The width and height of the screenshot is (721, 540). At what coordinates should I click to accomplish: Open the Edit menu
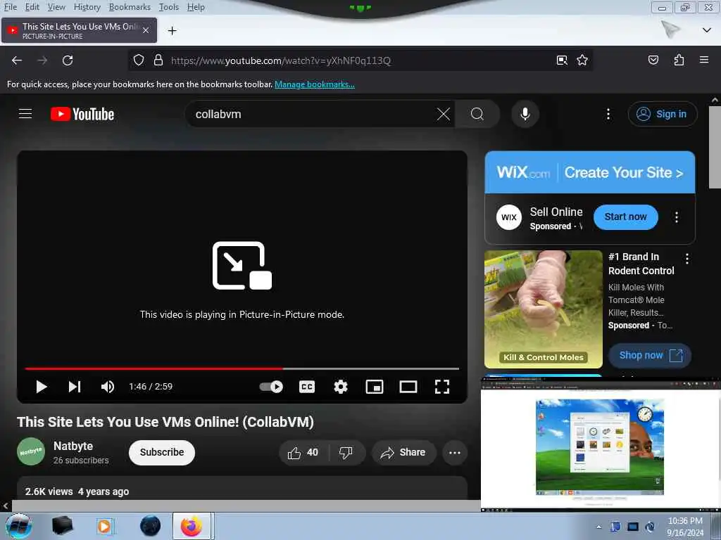[x=32, y=7]
